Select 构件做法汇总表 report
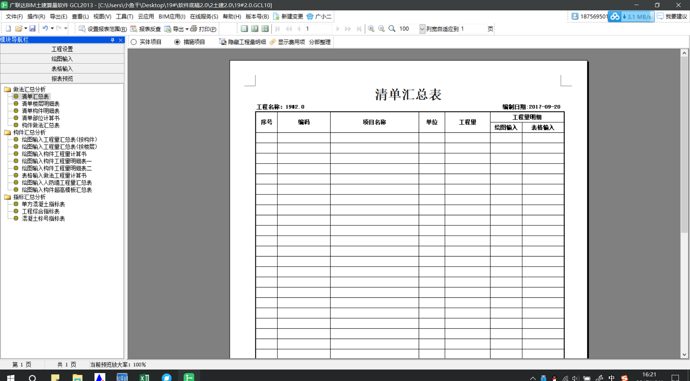 [x=41, y=125]
